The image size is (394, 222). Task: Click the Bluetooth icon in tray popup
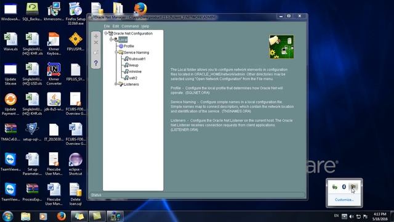click(x=344, y=186)
